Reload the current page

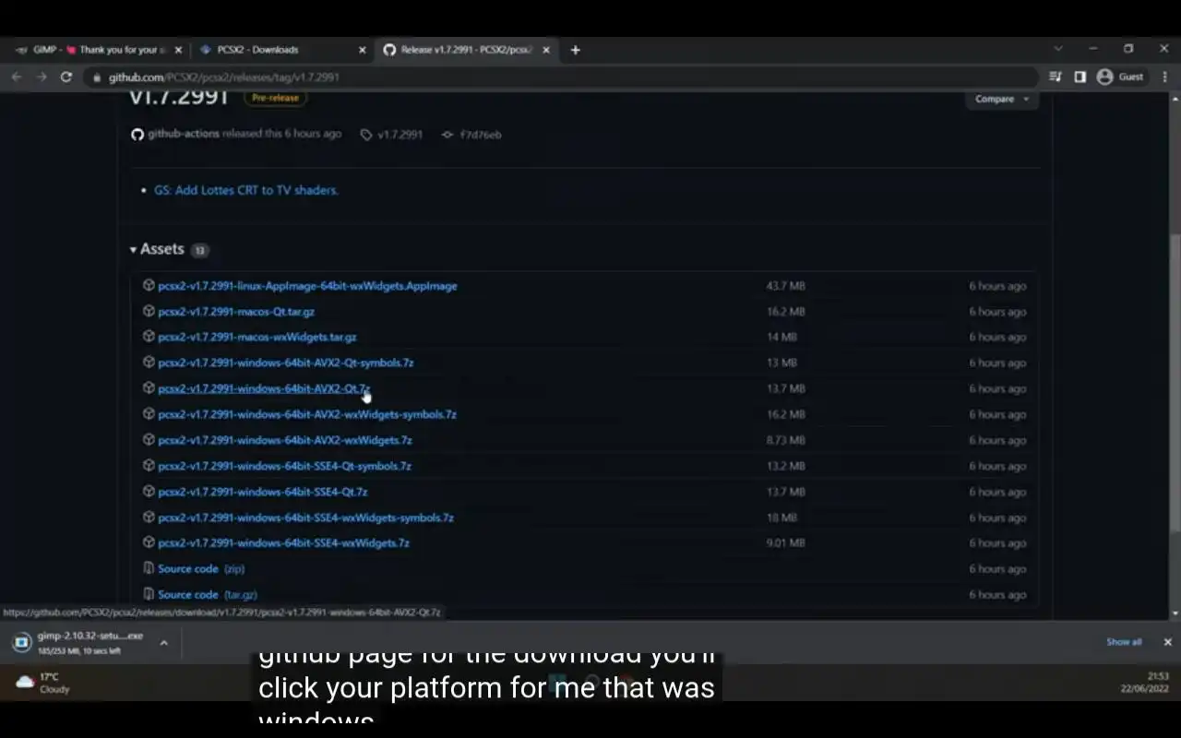(x=66, y=77)
